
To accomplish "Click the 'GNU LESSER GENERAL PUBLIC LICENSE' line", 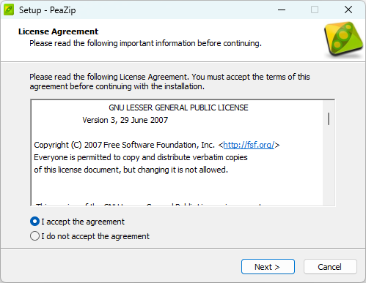I will pyautogui.click(x=178, y=107).
